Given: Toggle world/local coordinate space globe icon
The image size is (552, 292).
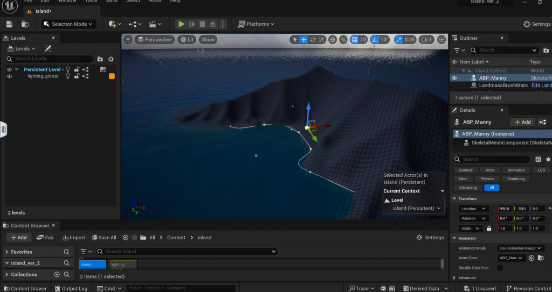Looking at the screenshot, I should (332, 40).
